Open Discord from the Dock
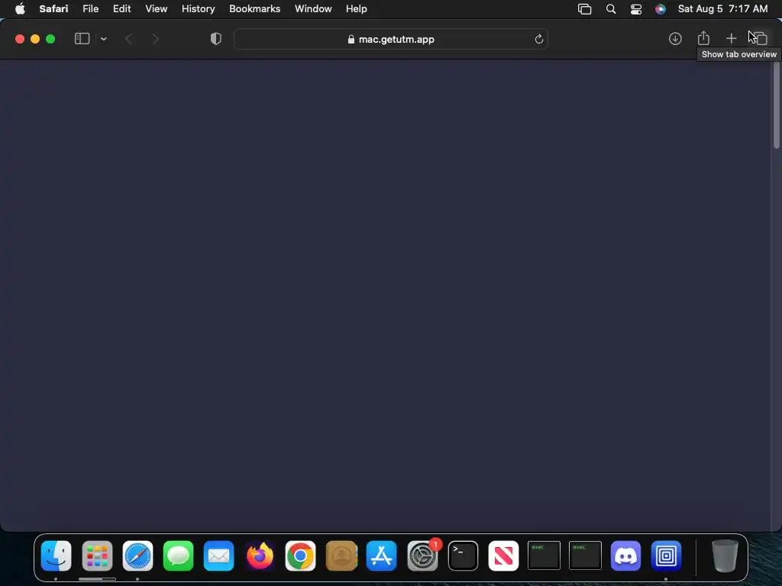 pos(625,555)
